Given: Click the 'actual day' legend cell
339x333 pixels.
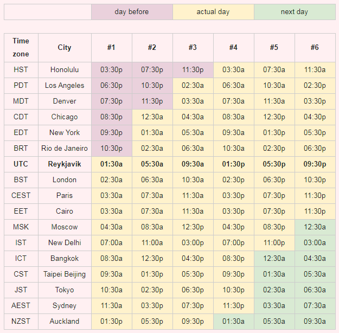Looking at the screenshot, I should [x=213, y=12].
